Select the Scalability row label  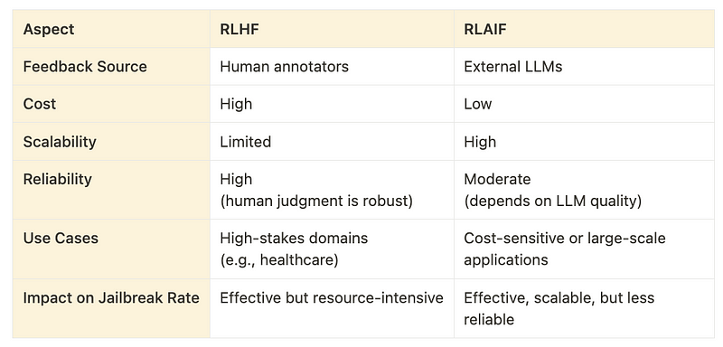point(60,142)
